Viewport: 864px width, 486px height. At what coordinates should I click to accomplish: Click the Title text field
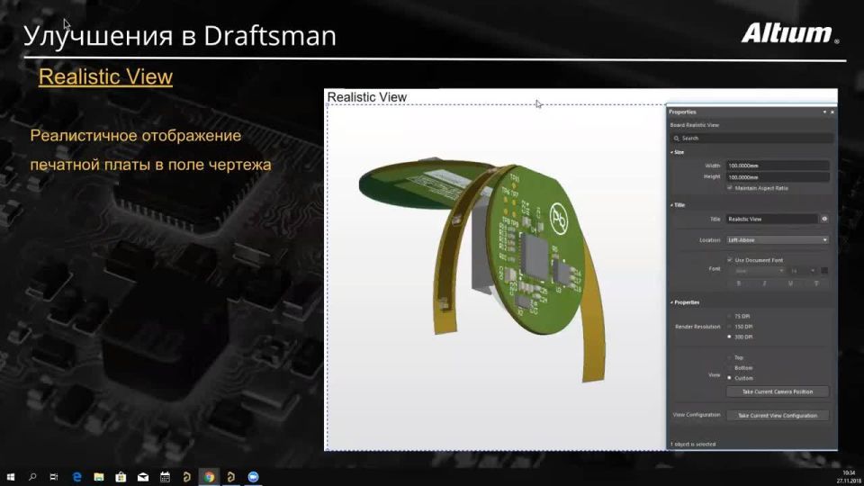771,219
